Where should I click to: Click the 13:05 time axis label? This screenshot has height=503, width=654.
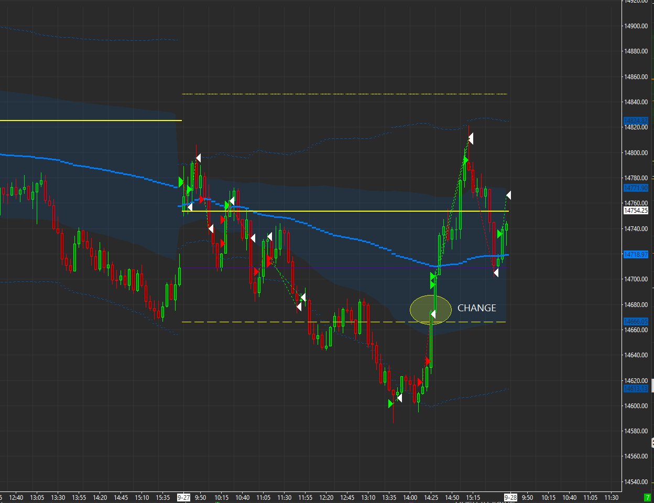pyautogui.click(x=37, y=498)
